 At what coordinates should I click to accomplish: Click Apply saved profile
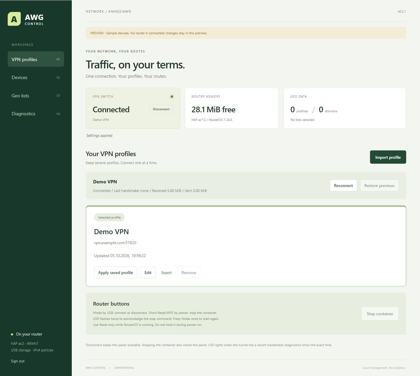116,272
